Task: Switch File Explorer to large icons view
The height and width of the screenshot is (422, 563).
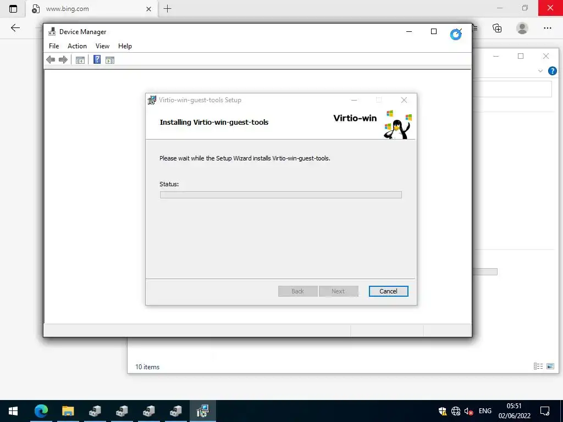Action: click(x=550, y=366)
